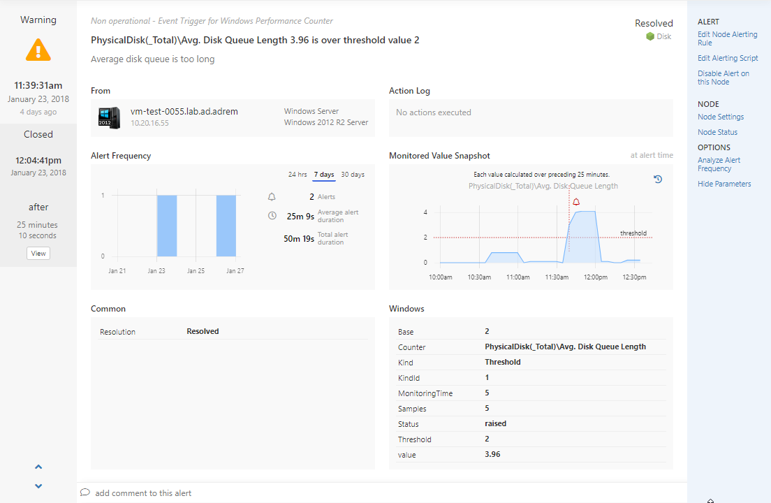Click the history icon in Monitored Value Snapshot

click(x=658, y=179)
